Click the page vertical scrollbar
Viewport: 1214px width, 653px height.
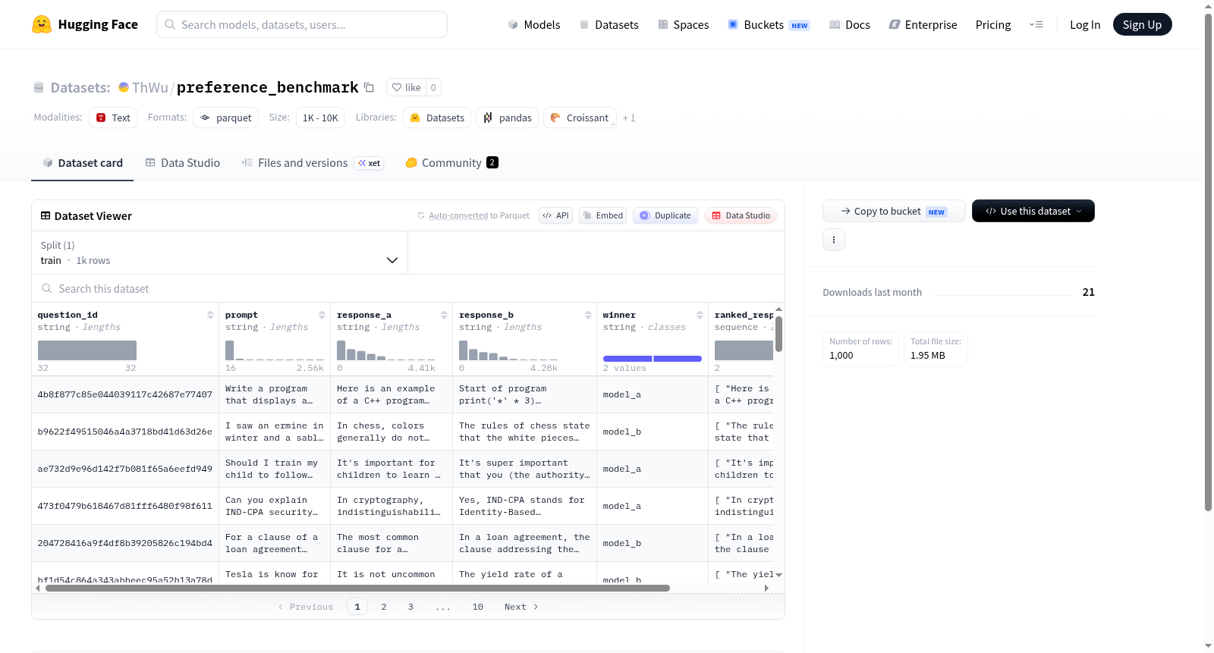tap(1208, 262)
